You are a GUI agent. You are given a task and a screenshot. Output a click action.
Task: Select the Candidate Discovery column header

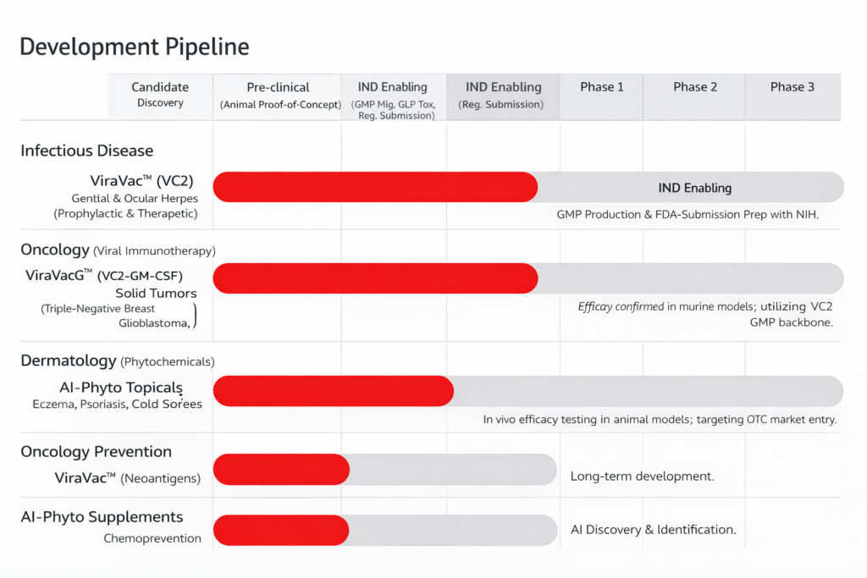160,95
